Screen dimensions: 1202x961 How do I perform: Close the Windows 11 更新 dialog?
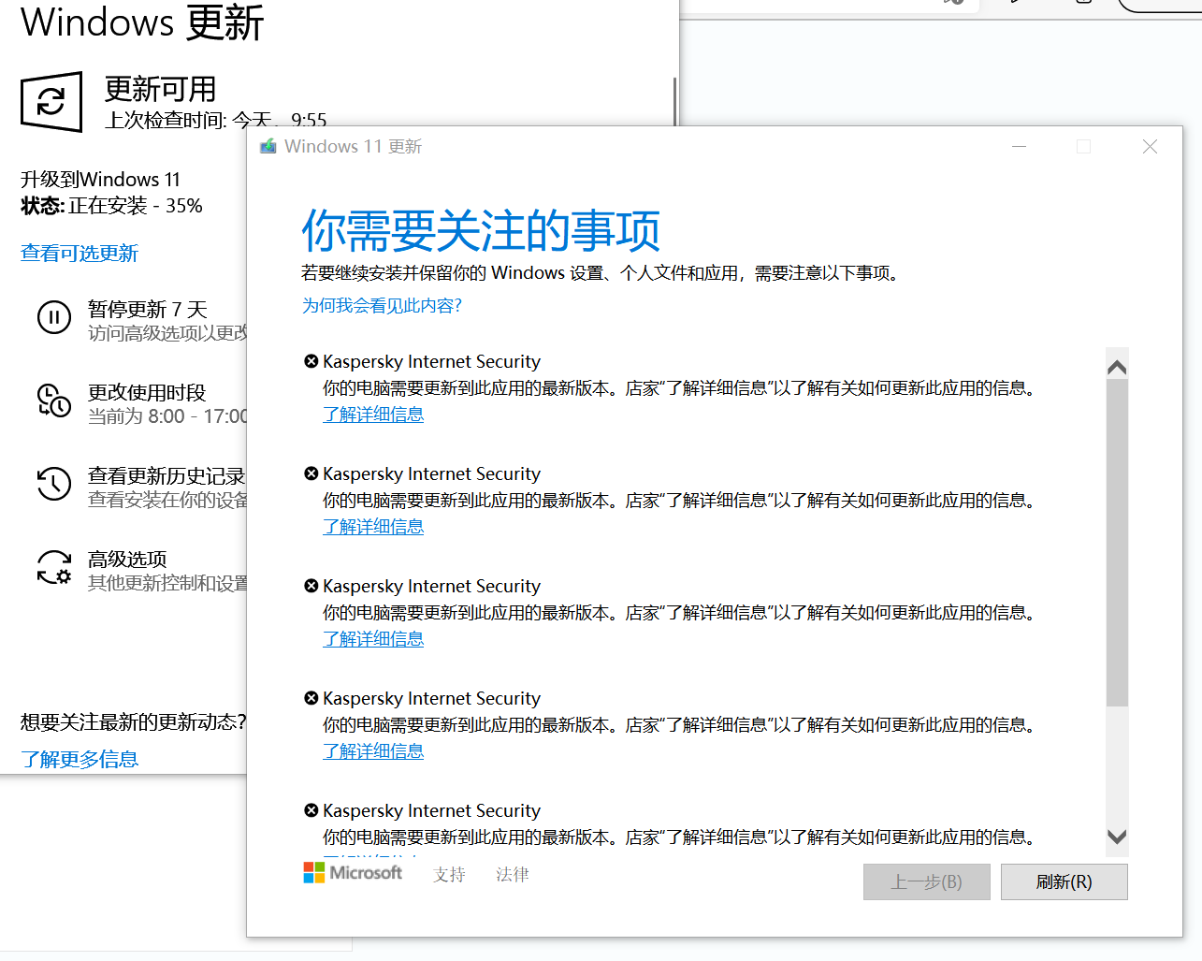click(x=1151, y=147)
